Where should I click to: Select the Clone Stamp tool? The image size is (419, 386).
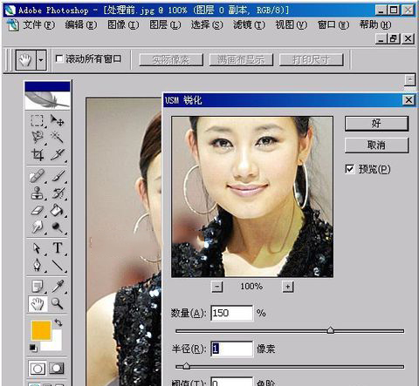(x=38, y=193)
